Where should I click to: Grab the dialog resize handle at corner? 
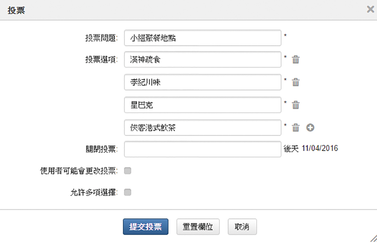[373, 238]
